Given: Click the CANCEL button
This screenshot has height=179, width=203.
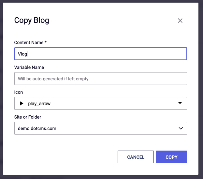Looking at the screenshot, I should (136, 157).
